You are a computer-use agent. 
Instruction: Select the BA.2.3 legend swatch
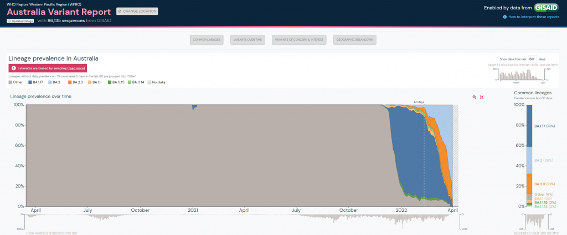(69, 82)
